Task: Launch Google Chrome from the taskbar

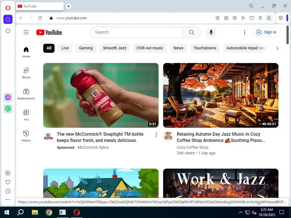Action: (x=49, y=212)
